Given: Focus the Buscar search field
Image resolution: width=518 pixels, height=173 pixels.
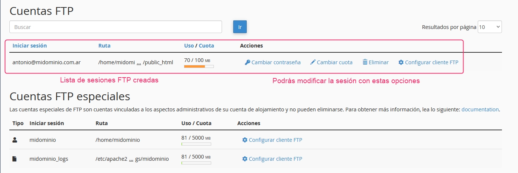Looking at the screenshot, I should (116, 27).
